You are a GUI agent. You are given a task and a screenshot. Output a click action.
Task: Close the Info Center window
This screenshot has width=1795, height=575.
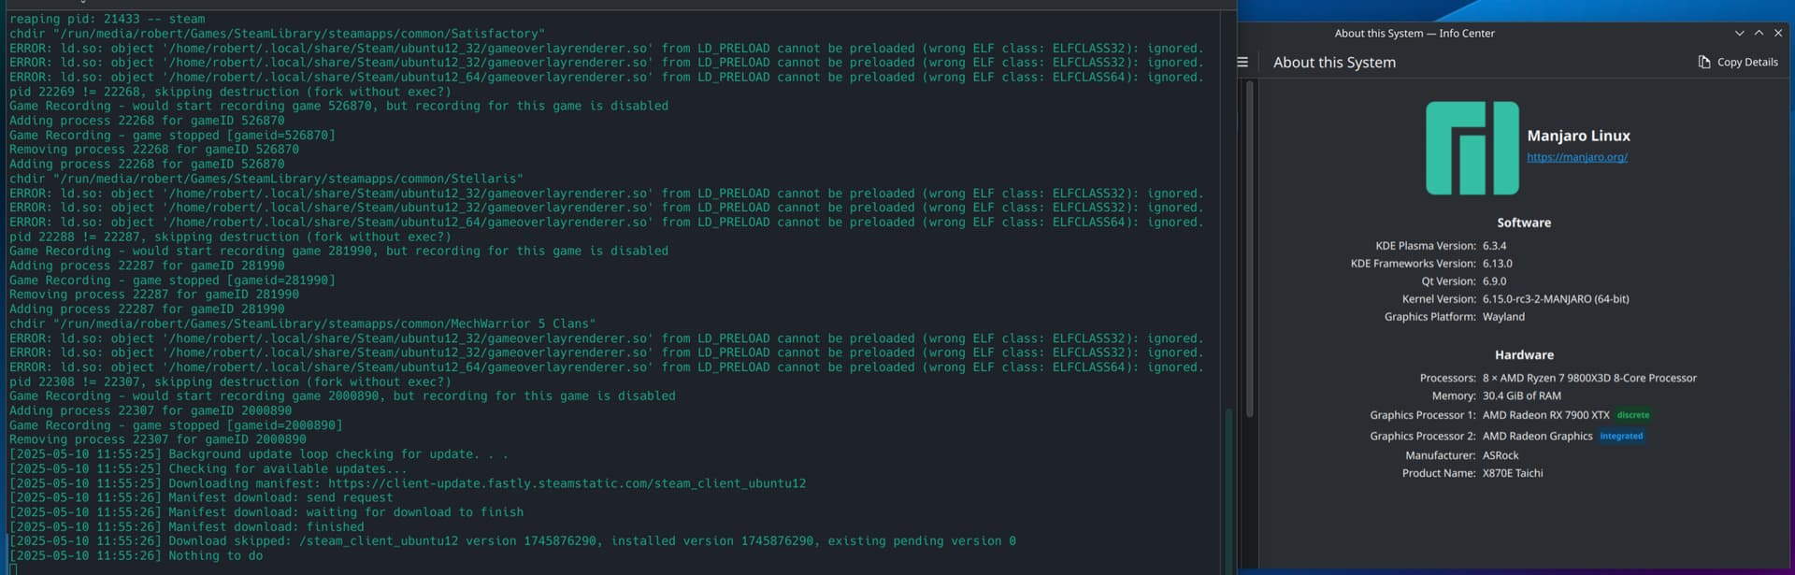(1778, 33)
